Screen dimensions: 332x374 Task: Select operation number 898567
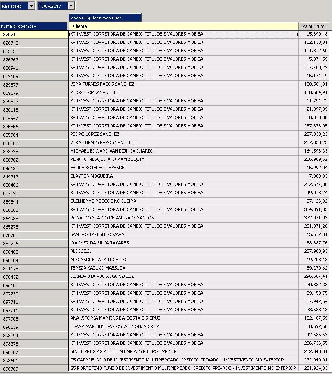[x=34, y=352]
